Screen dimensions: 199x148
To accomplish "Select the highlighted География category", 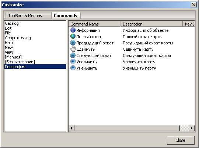I will coord(35,67).
